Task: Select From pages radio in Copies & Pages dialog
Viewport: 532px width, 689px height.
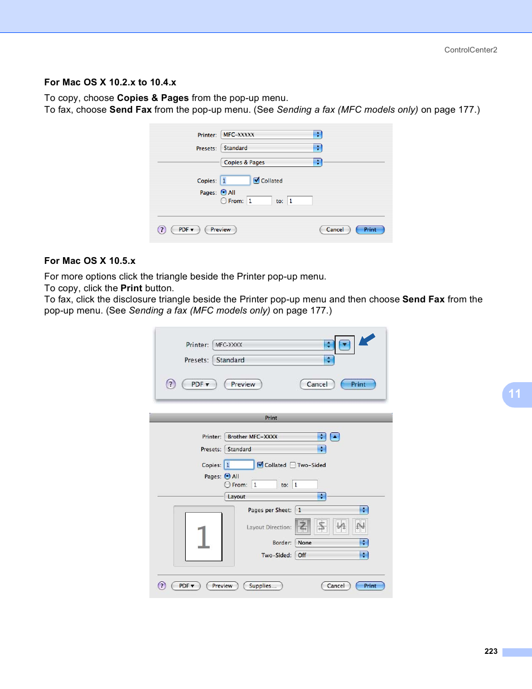Action: click(x=224, y=201)
